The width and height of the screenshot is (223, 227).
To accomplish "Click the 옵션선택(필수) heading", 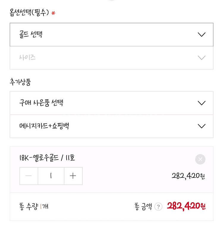I will (x=29, y=13).
